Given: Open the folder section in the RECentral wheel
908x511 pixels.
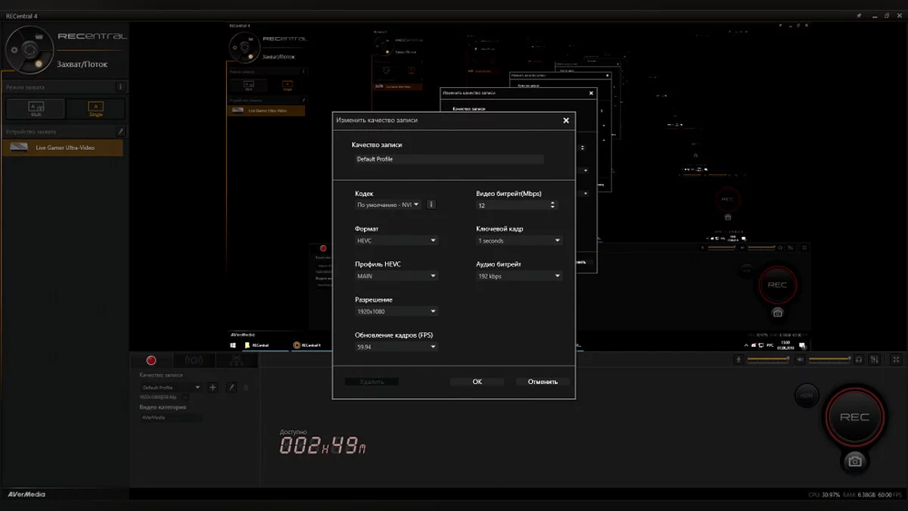Looking at the screenshot, I should 40,35.
